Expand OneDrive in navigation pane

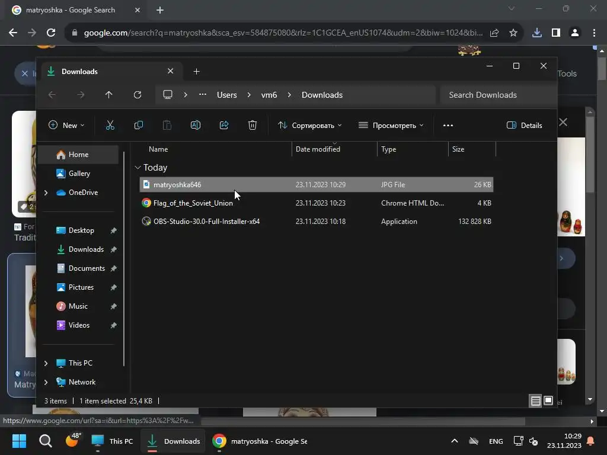coord(46,193)
